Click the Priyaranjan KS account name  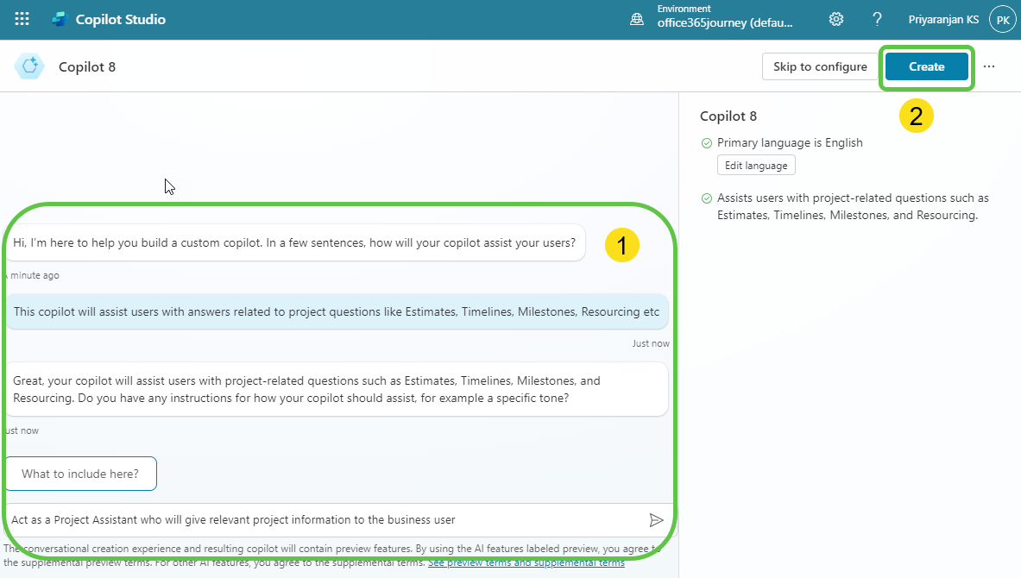(x=943, y=19)
